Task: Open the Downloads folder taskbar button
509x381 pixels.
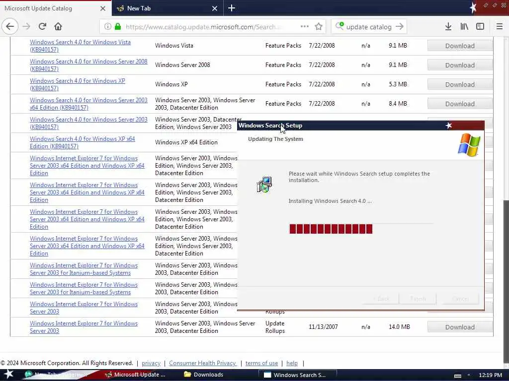Action: [204, 375]
